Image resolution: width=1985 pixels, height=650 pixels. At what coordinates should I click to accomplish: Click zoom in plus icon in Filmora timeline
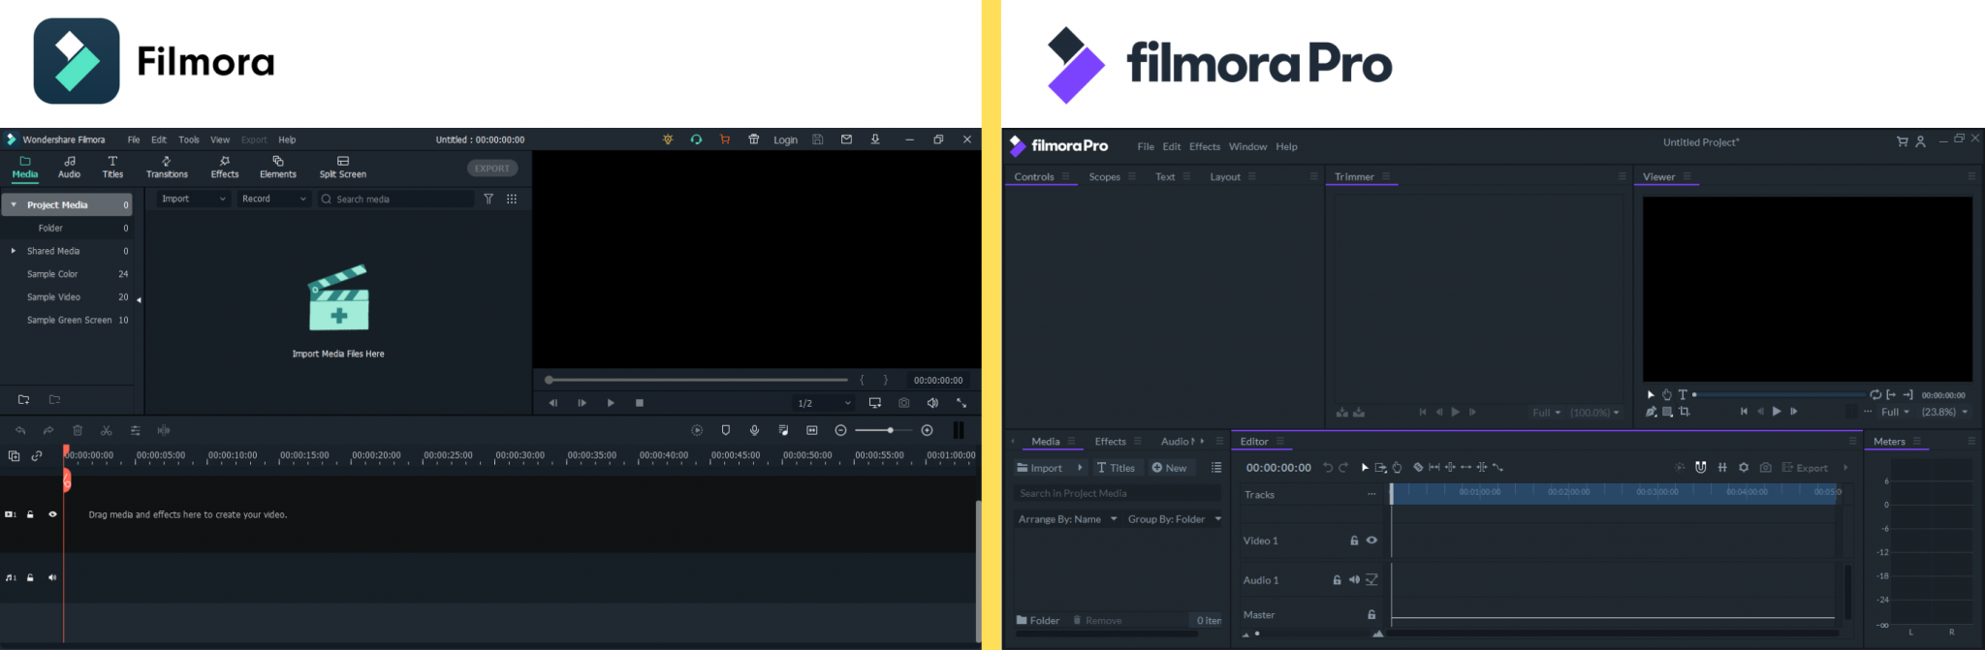[x=927, y=430]
